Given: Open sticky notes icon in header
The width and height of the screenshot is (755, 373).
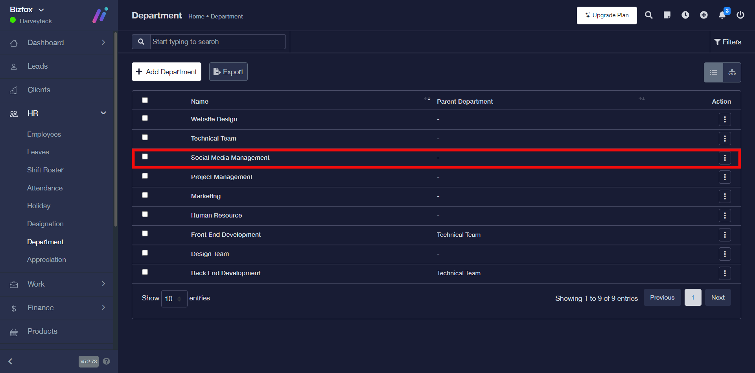Looking at the screenshot, I should [x=667, y=15].
